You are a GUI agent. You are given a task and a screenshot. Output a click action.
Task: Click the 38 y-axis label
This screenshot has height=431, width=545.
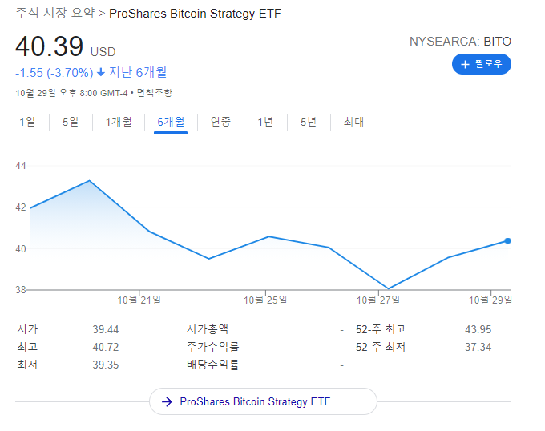(x=21, y=290)
